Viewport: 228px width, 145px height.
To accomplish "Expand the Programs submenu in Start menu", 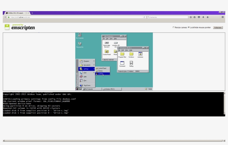I will coord(87,61).
